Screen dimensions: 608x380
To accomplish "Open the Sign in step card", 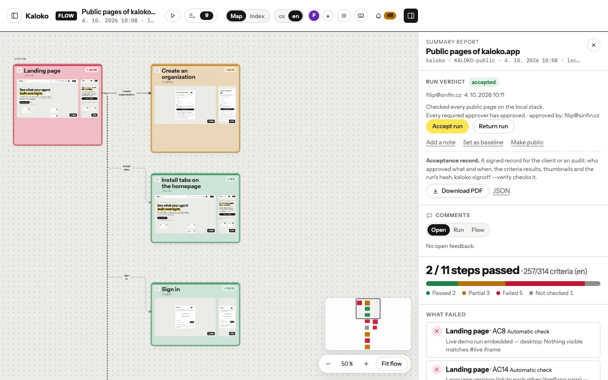I will point(195,314).
